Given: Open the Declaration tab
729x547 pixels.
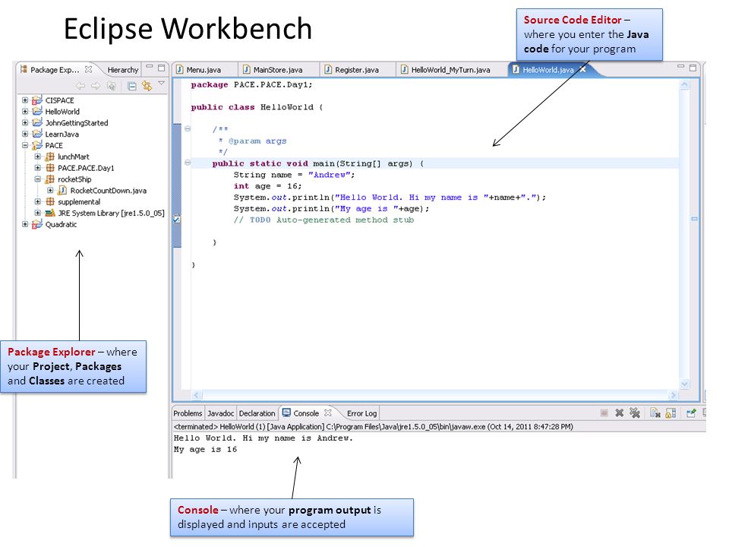Looking at the screenshot, I should pyautogui.click(x=257, y=413).
